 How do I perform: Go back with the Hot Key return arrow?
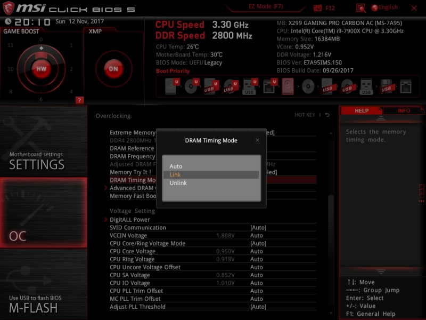click(x=327, y=115)
